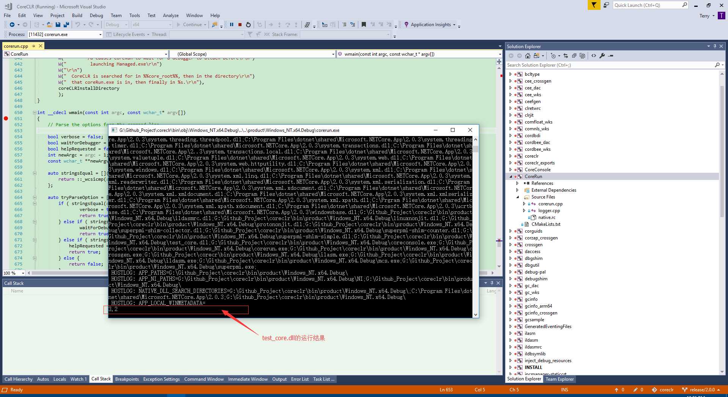Expand the References node
Screen dimensions: 728x397
pos(517,183)
